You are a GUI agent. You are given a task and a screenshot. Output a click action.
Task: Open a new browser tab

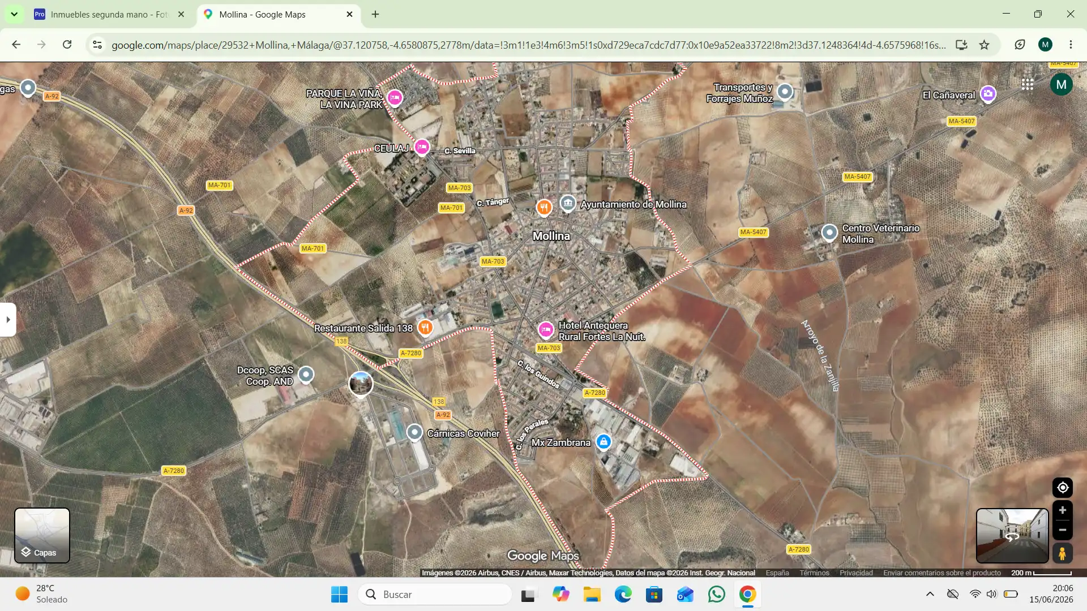(375, 15)
